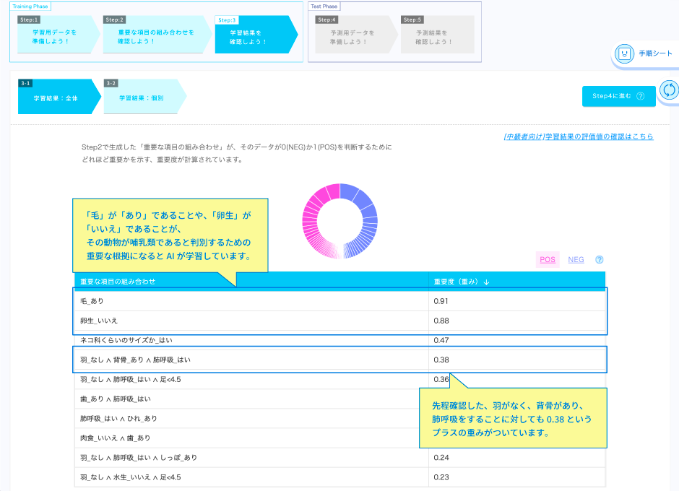This screenshot has height=491, width=679.
Task: Select the POS tab link
Action: (548, 260)
